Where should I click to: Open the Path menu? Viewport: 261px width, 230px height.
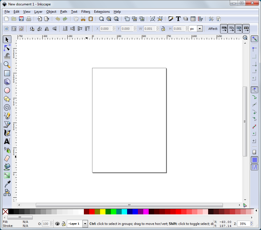click(x=64, y=12)
